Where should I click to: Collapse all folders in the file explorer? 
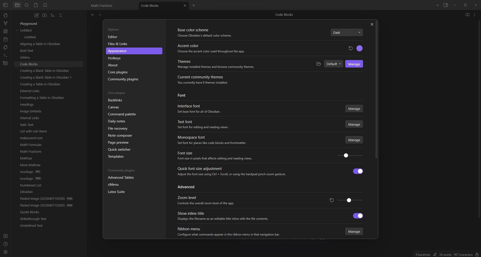(60, 15)
